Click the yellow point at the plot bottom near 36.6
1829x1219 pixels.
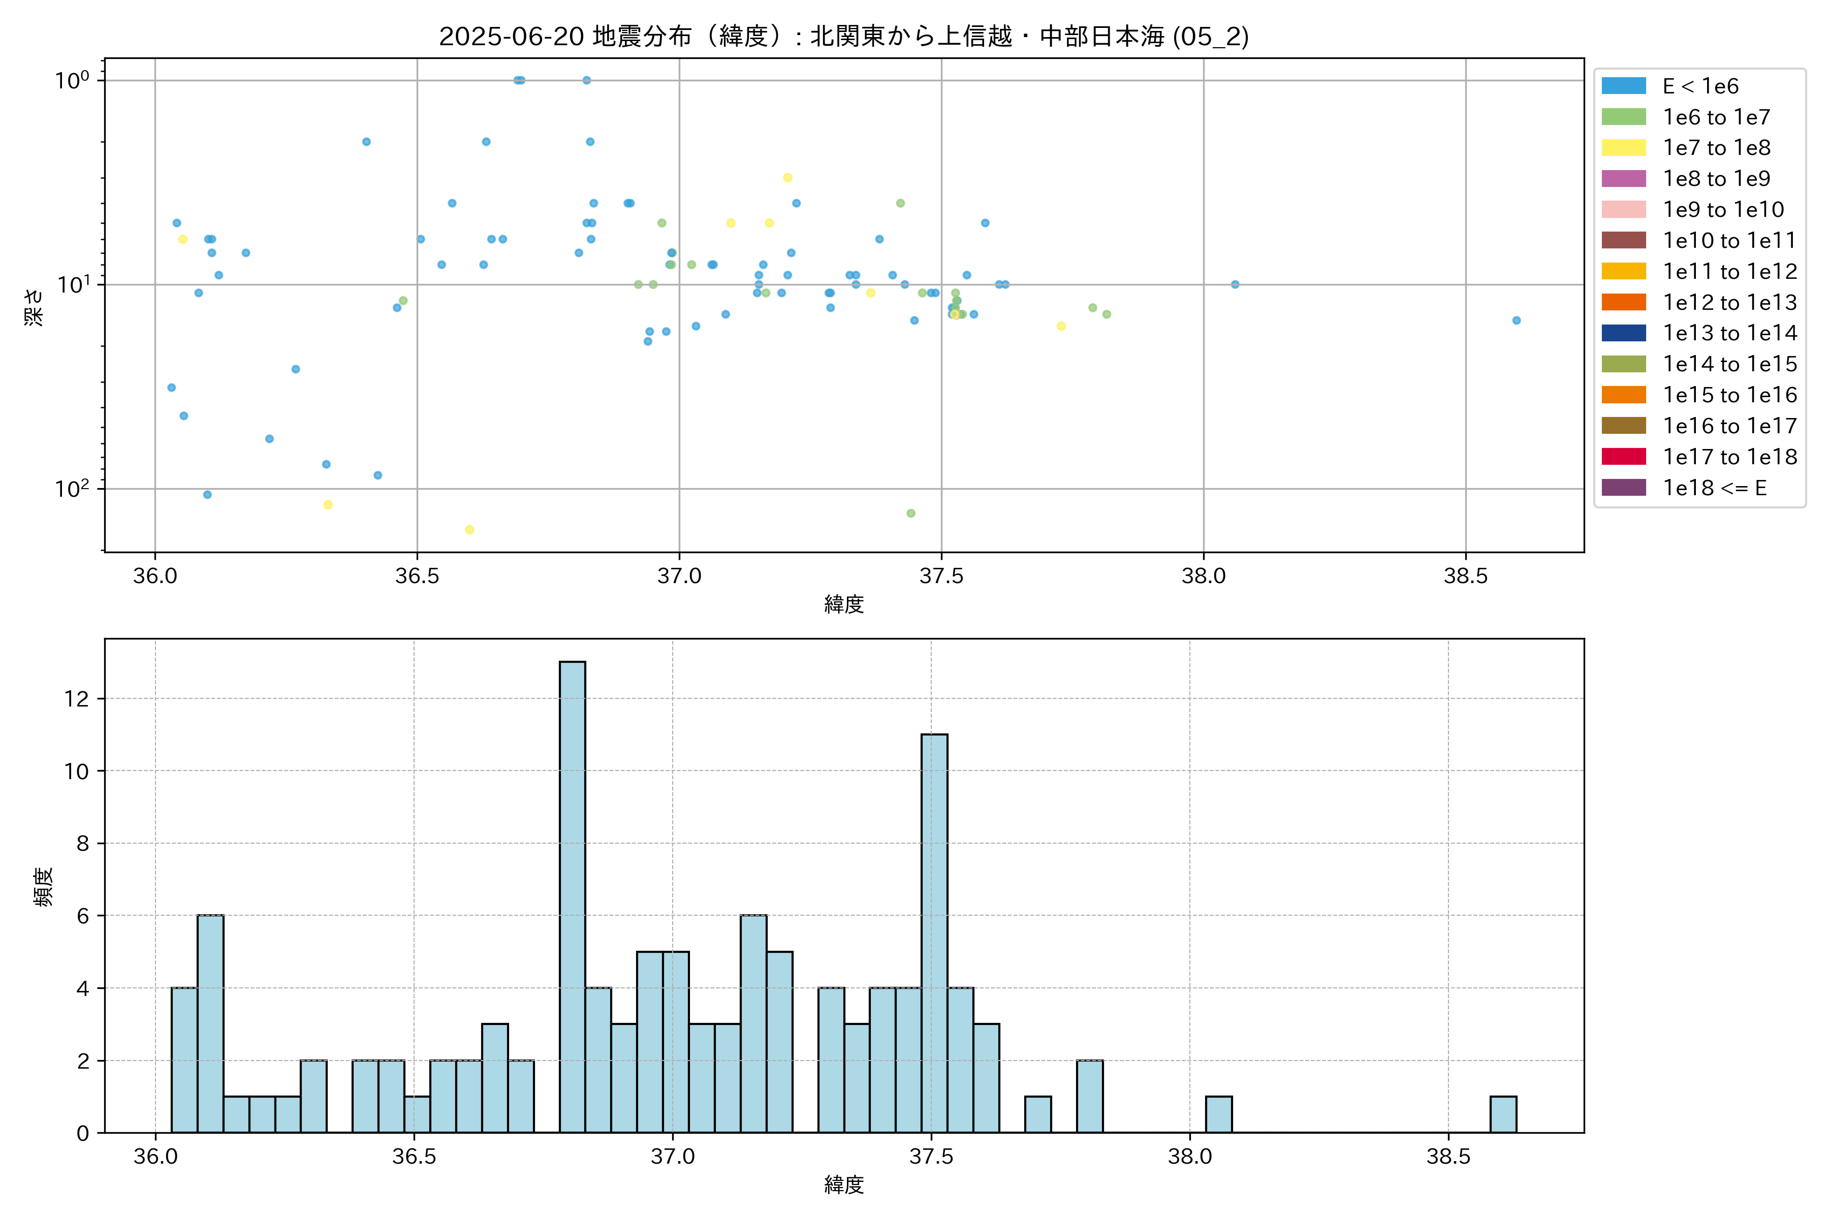[469, 530]
